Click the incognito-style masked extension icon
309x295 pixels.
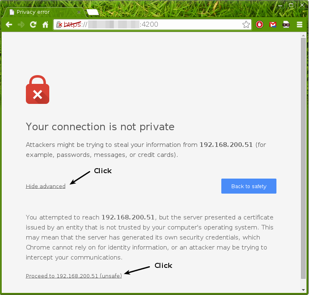coord(286,25)
